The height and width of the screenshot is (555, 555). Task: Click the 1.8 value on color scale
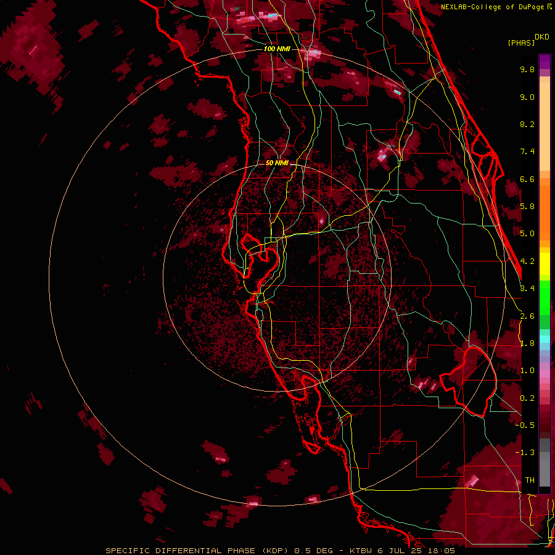[x=527, y=343]
